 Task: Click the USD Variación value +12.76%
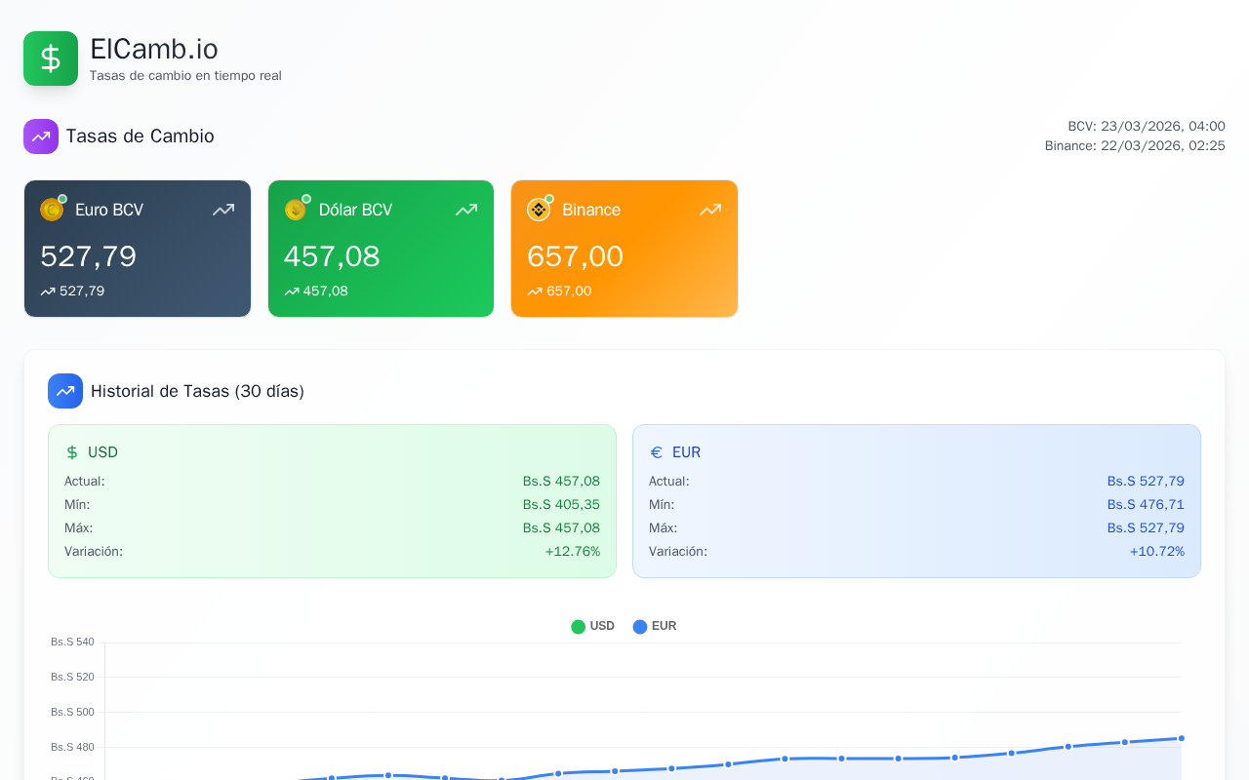(573, 551)
